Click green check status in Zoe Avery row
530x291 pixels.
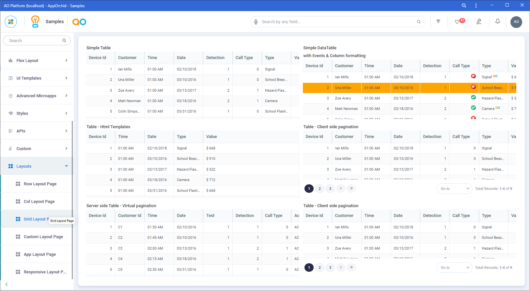(x=473, y=98)
